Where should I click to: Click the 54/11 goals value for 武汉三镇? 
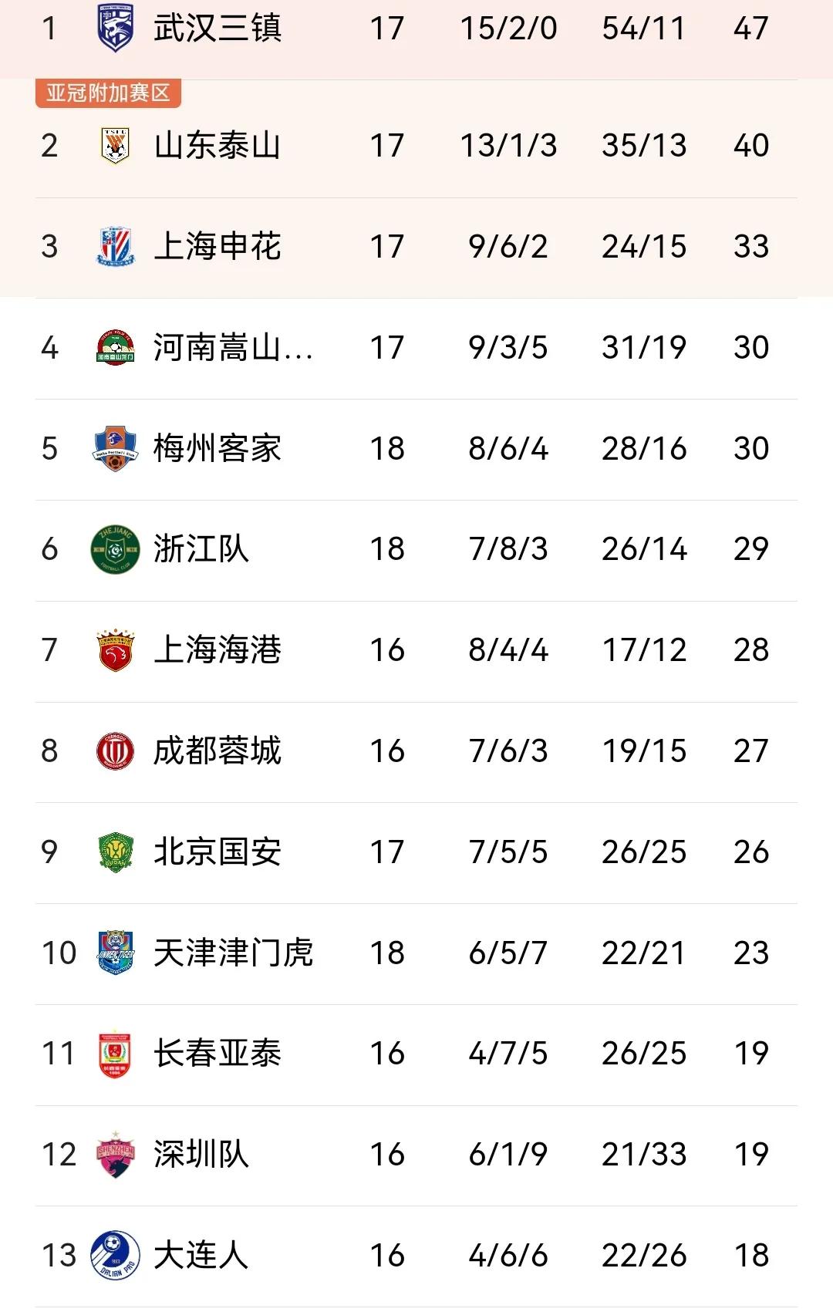[x=643, y=29]
